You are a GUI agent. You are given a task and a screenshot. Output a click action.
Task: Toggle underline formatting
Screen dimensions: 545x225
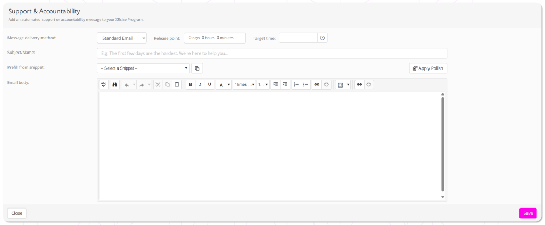[x=210, y=84]
